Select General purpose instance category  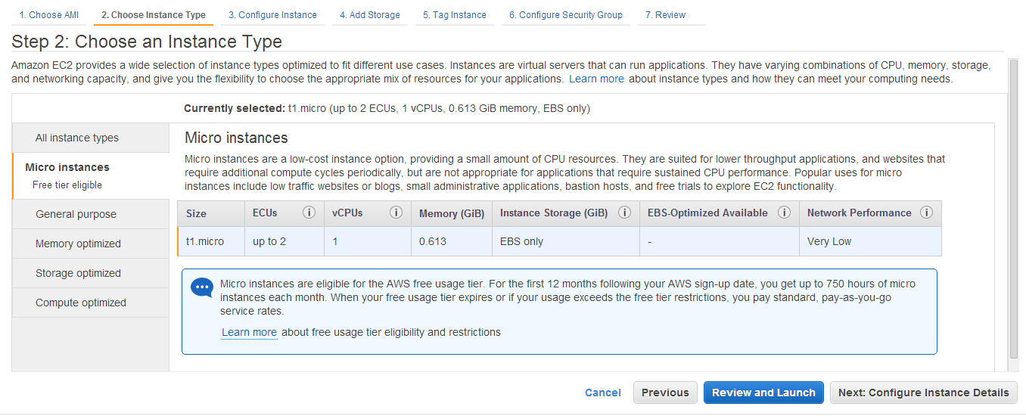(76, 214)
